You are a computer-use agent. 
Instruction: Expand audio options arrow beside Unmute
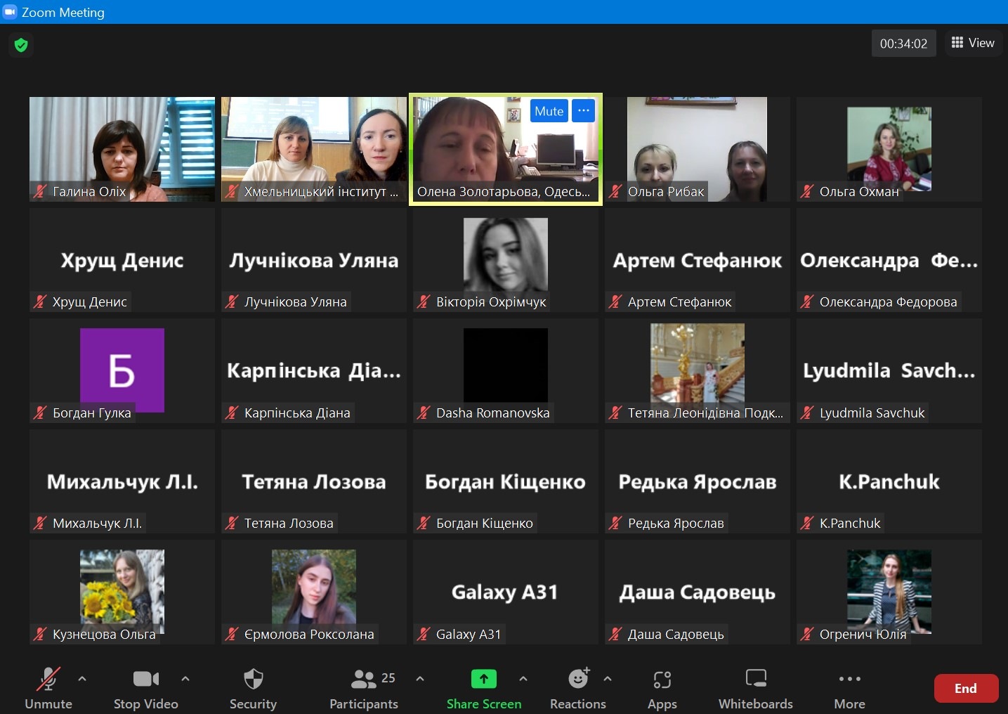point(82,679)
